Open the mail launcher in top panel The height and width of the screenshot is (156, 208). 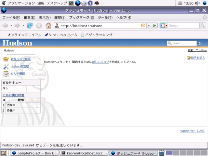pos(84,3)
